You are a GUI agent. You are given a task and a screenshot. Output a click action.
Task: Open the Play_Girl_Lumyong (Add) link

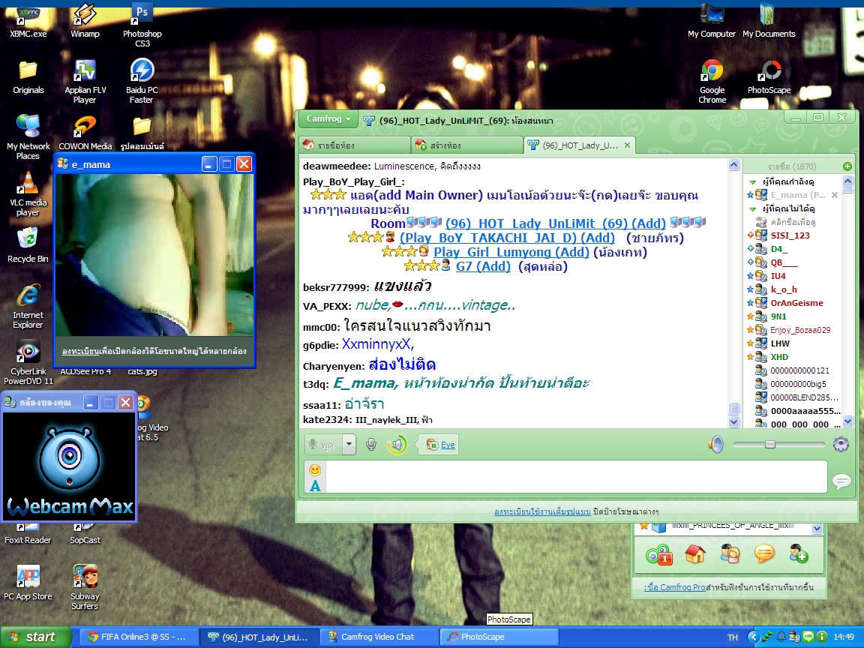(x=511, y=252)
